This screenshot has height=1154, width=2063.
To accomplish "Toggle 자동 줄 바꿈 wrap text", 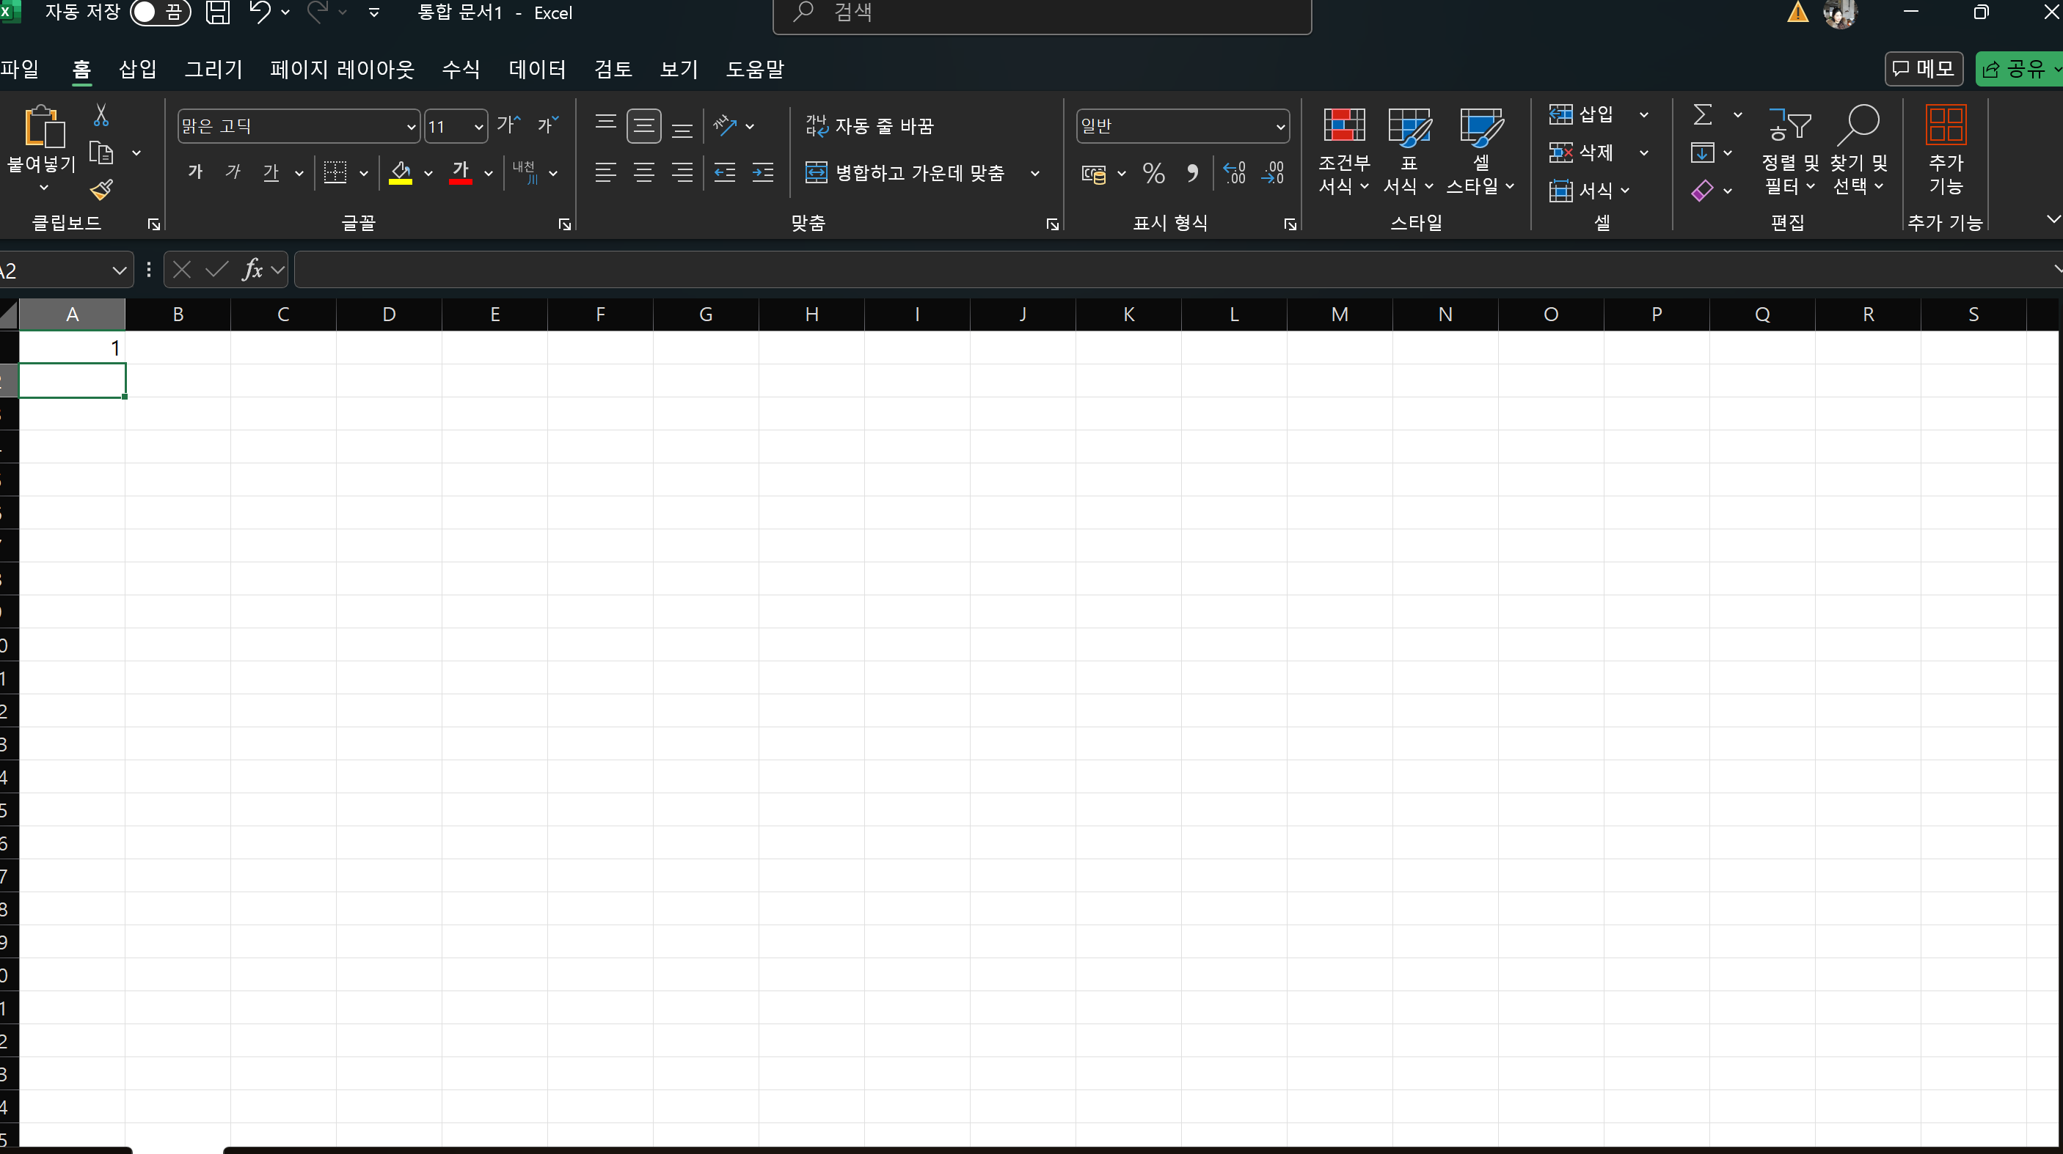I will (x=869, y=125).
